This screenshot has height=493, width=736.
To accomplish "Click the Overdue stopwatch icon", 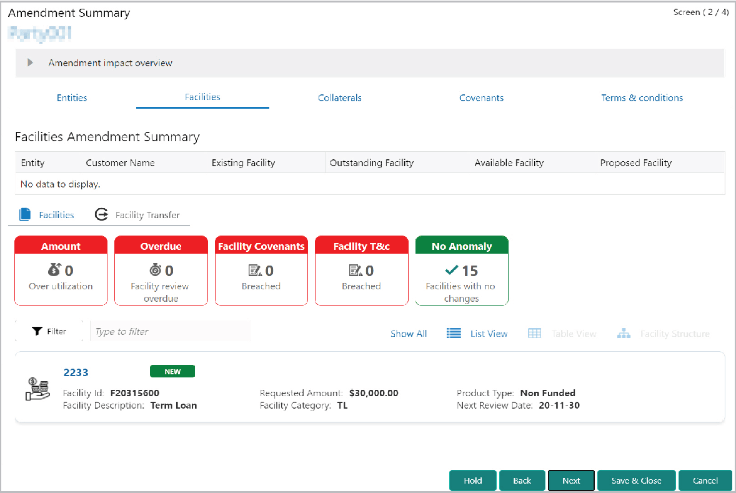I will coord(156,269).
